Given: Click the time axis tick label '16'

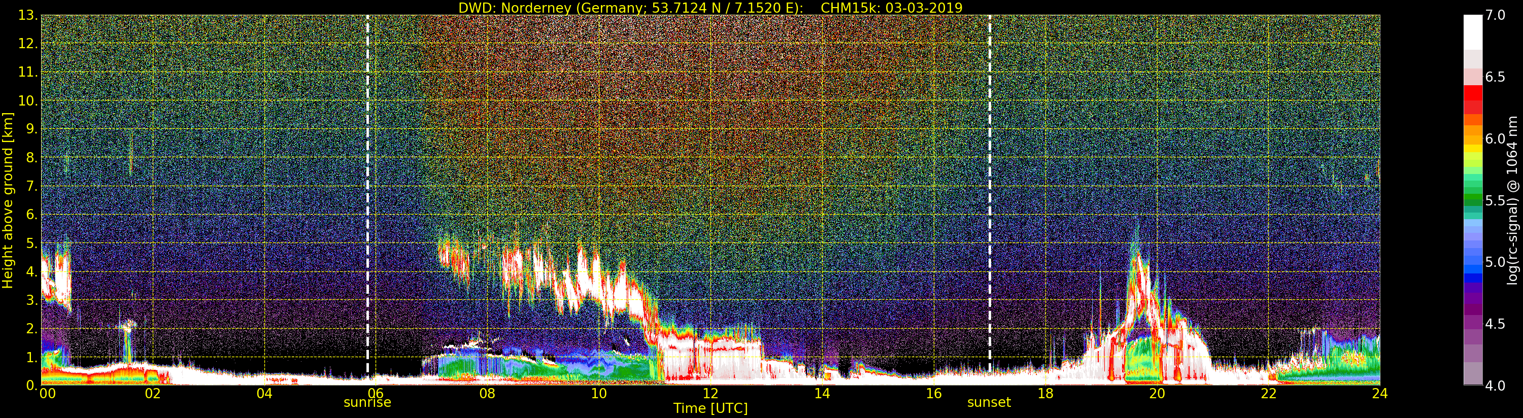Looking at the screenshot, I should pyautogui.click(x=934, y=394).
